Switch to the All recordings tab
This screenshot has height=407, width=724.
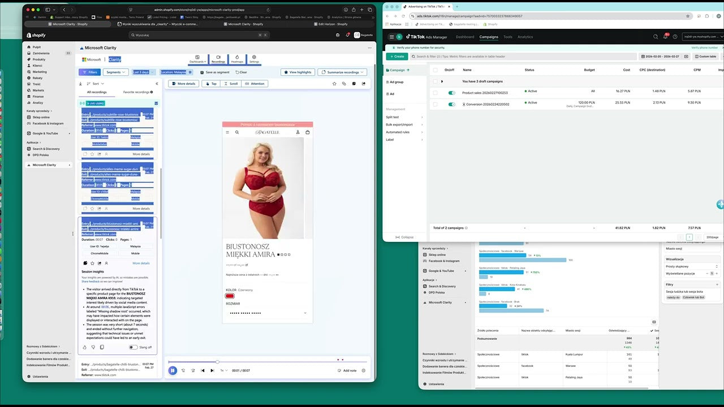tap(97, 92)
